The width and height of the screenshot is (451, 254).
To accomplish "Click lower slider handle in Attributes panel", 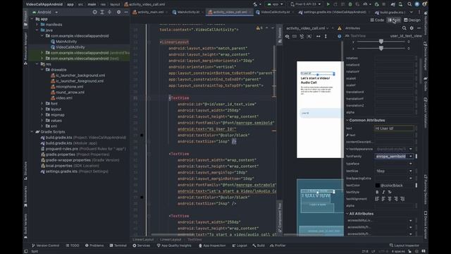I will pos(381,49).
